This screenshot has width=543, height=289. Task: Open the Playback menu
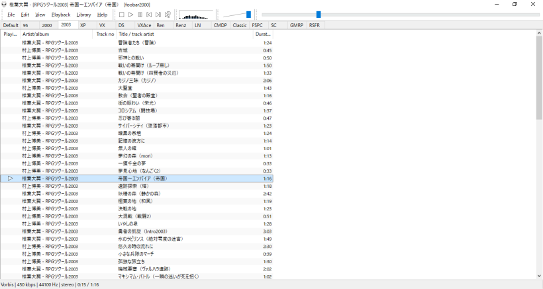point(61,15)
